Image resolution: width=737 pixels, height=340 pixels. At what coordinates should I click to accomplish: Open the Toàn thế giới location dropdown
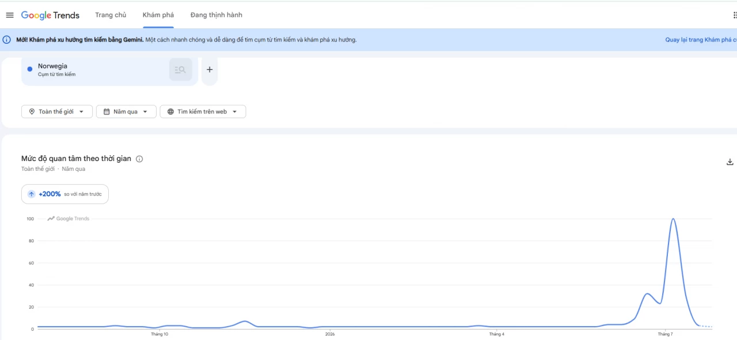tap(57, 112)
